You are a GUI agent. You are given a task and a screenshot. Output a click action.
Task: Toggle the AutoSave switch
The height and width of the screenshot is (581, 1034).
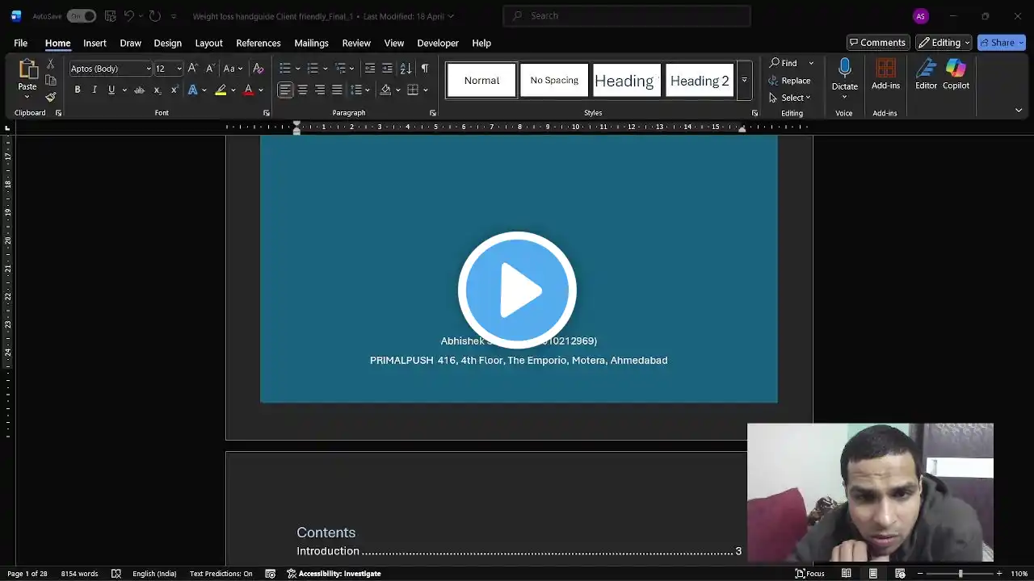81,16
